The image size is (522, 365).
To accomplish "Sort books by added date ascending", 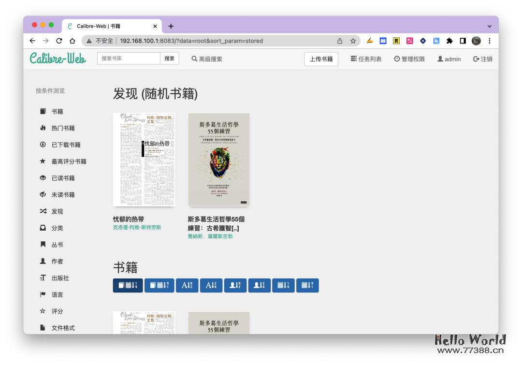I will coord(128,285).
